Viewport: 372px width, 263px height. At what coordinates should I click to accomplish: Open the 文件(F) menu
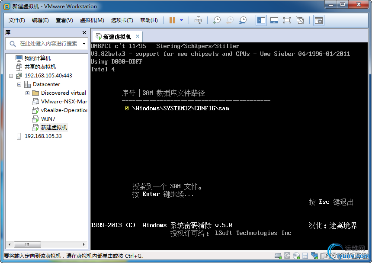pos(16,20)
